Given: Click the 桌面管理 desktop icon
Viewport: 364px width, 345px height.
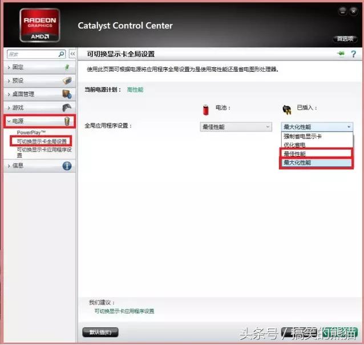Looking at the screenshot, I should click(67, 94).
